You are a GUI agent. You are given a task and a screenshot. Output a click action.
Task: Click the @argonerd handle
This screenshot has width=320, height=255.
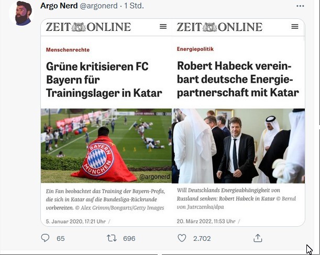pyautogui.click(x=98, y=6)
